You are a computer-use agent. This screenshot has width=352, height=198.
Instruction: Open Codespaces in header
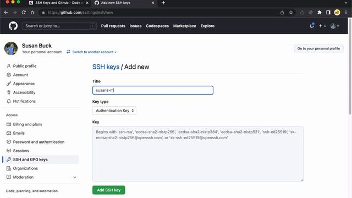157,26
